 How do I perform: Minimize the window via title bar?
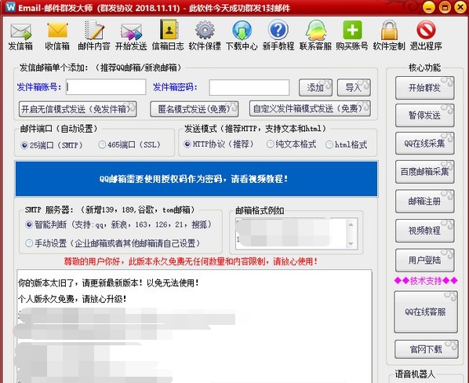[429, 7]
